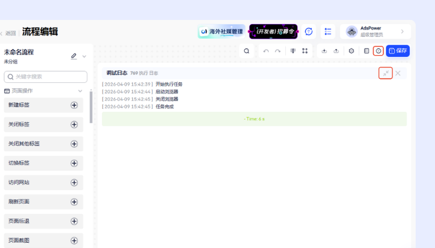Click the red-outlined debug log icon
This screenshot has width=435, height=248.
click(378, 51)
